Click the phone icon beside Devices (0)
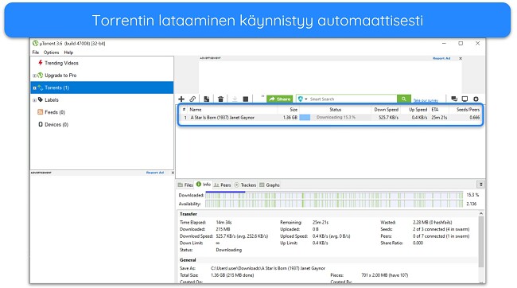The width and height of the screenshot is (517, 288). pos(41,124)
